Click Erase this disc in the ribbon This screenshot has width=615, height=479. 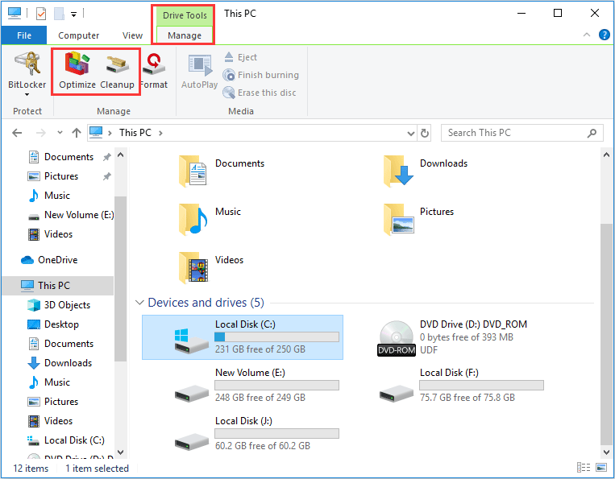tap(260, 93)
